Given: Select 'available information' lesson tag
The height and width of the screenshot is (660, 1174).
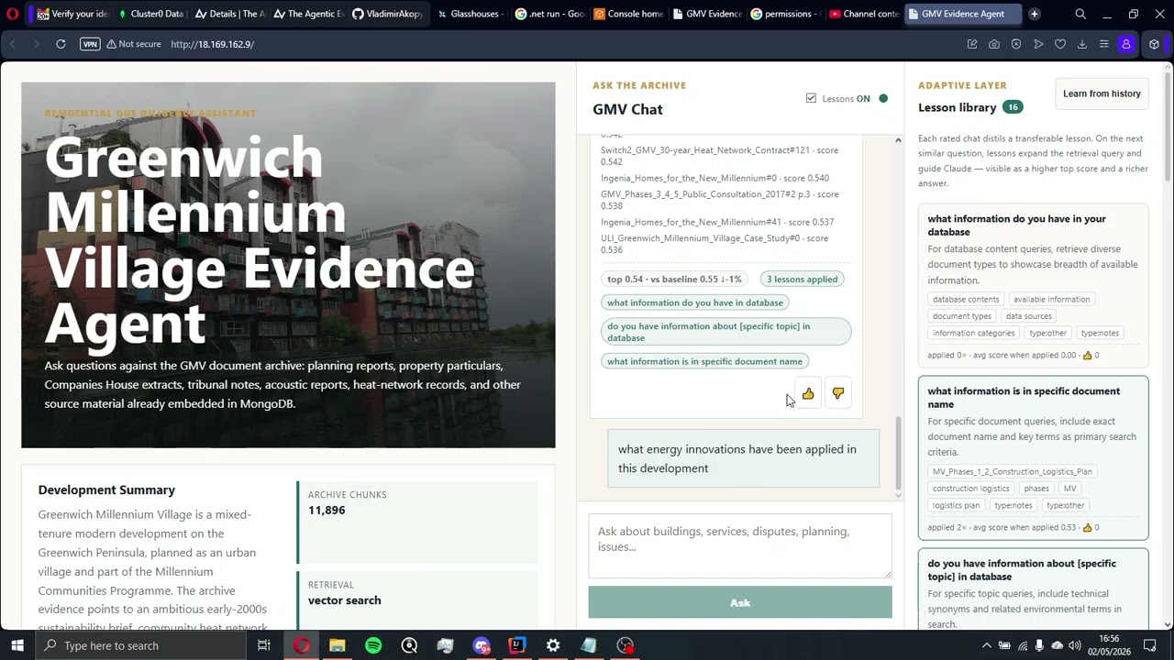Looking at the screenshot, I should [x=1052, y=300].
